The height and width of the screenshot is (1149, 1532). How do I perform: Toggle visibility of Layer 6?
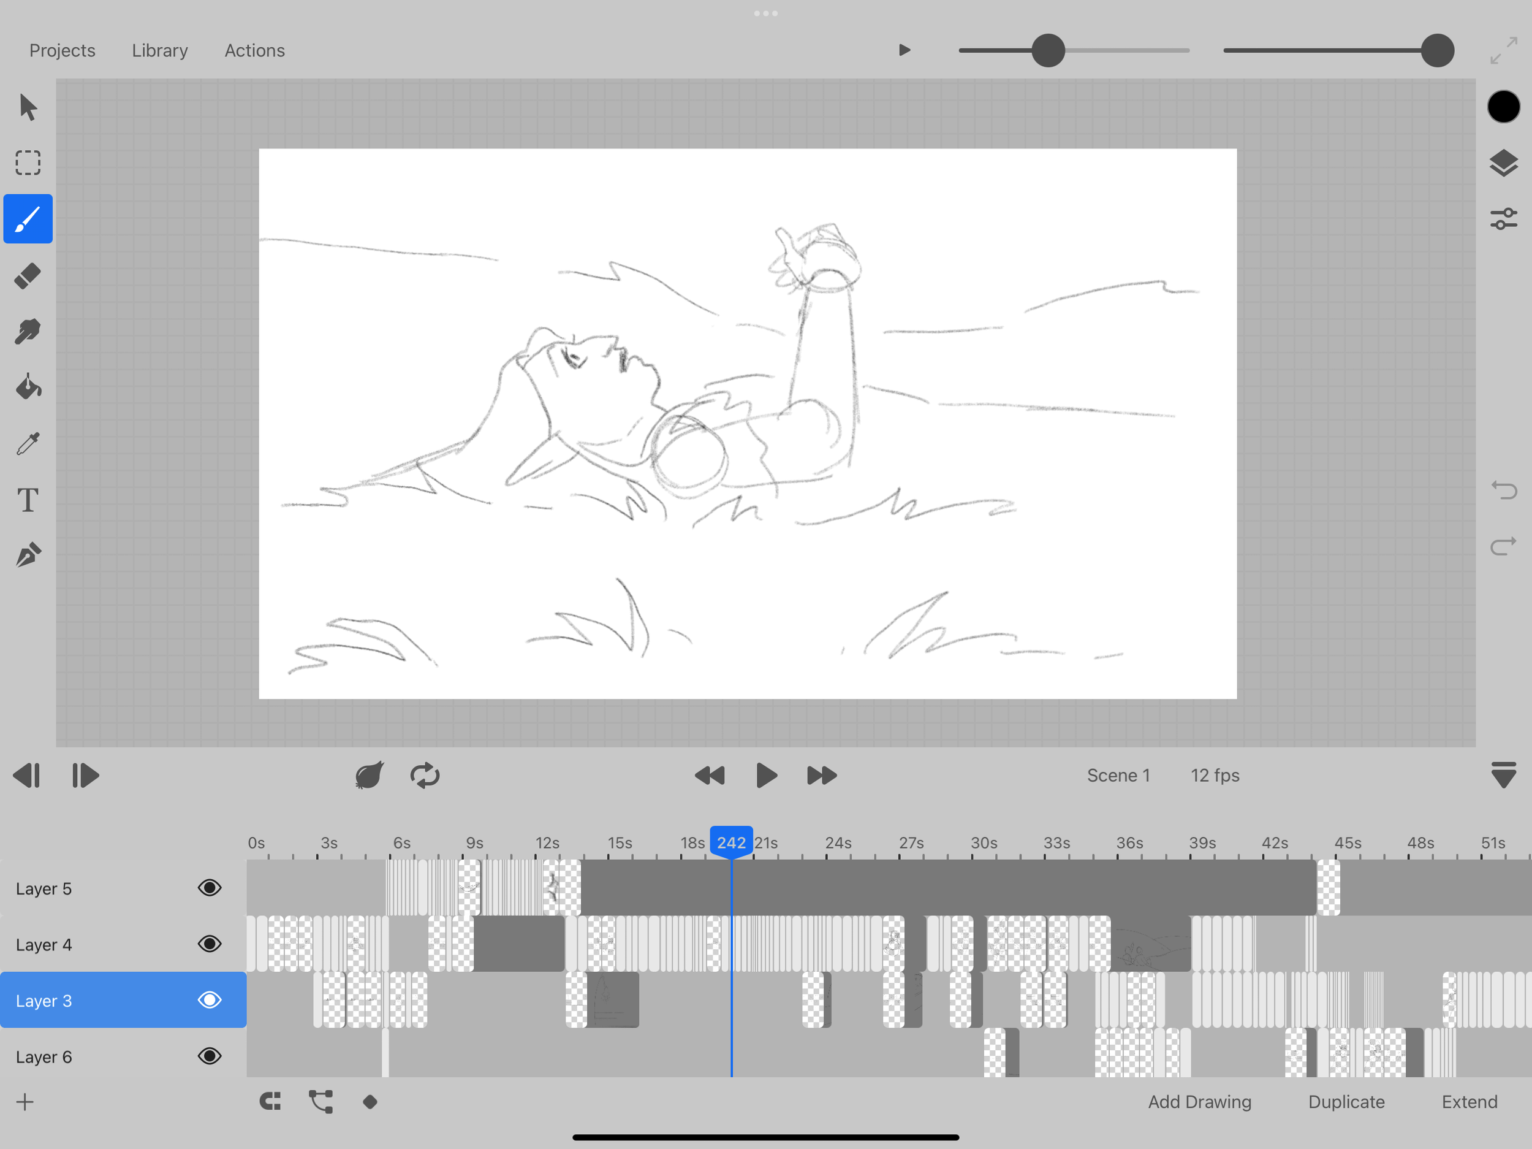(x=209, y=1056)
